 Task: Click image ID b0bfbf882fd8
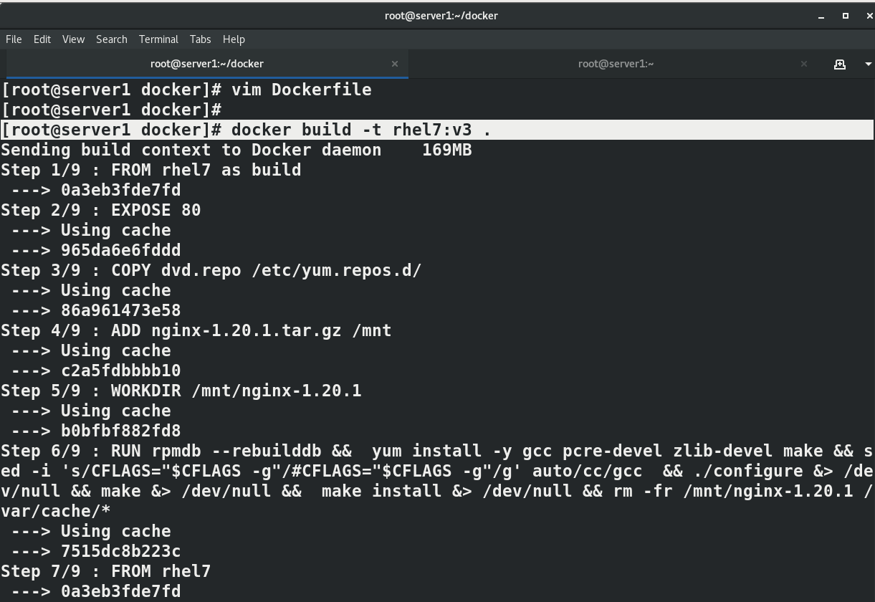click(x=121, y=431)
